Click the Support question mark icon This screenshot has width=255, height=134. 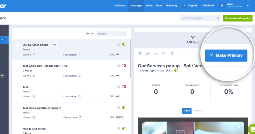pos(184,5)
